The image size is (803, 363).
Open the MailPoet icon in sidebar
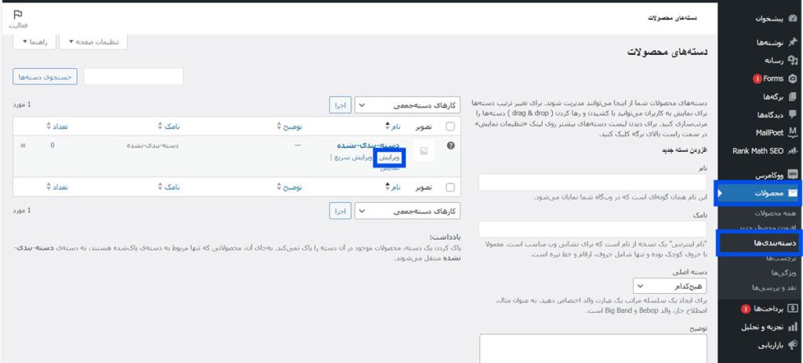(793, 132)
